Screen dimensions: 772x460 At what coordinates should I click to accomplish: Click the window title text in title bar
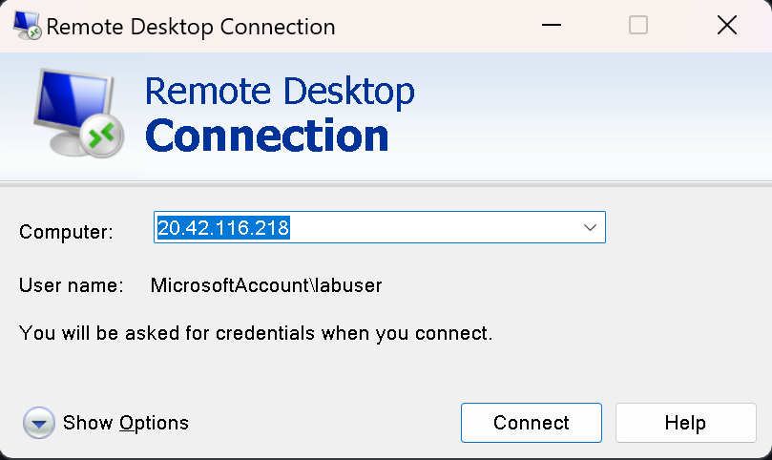[191, 26]
